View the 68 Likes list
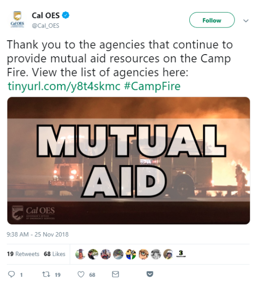Viewport: 266px width, 292px height. click(55, 254)
